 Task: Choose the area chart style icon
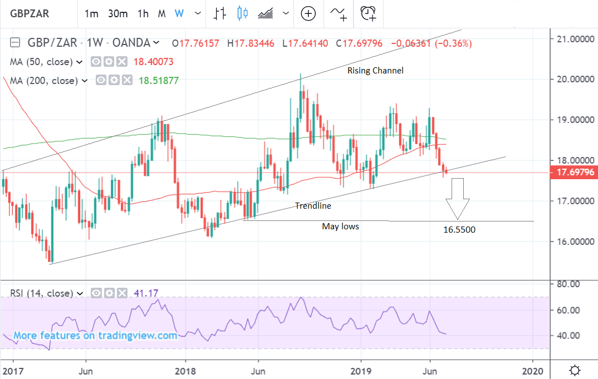point(266,13)
